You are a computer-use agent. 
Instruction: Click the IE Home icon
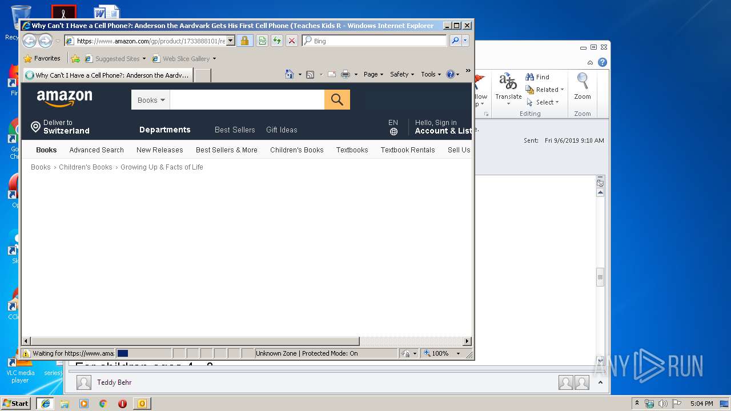coord(289,74)
